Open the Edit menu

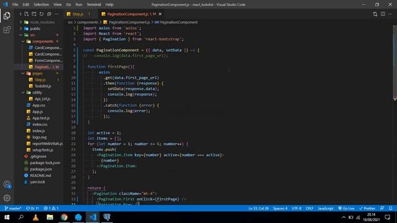click(26, 4)
